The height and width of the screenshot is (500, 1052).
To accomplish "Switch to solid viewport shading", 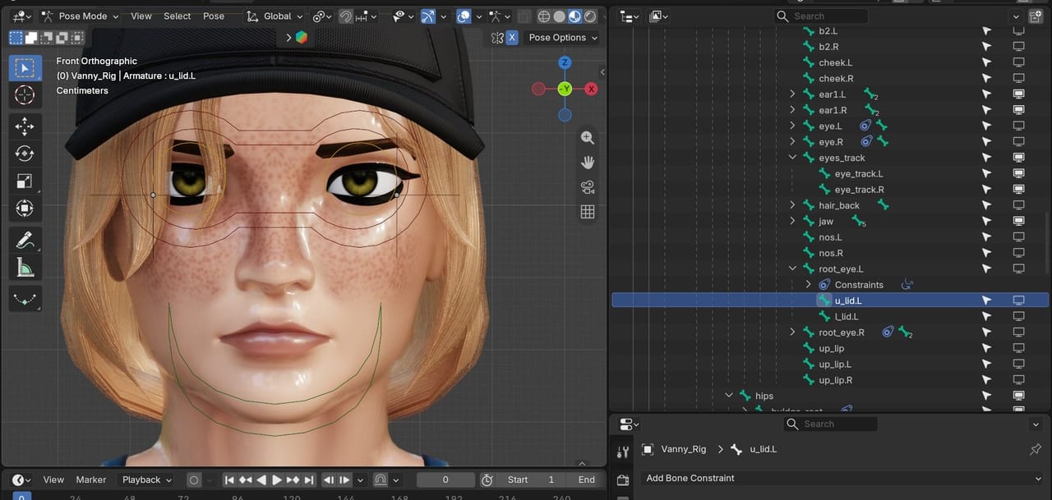I will point(559,16).
